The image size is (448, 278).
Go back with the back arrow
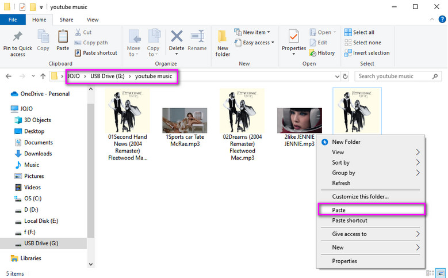[x=9, y=76]
